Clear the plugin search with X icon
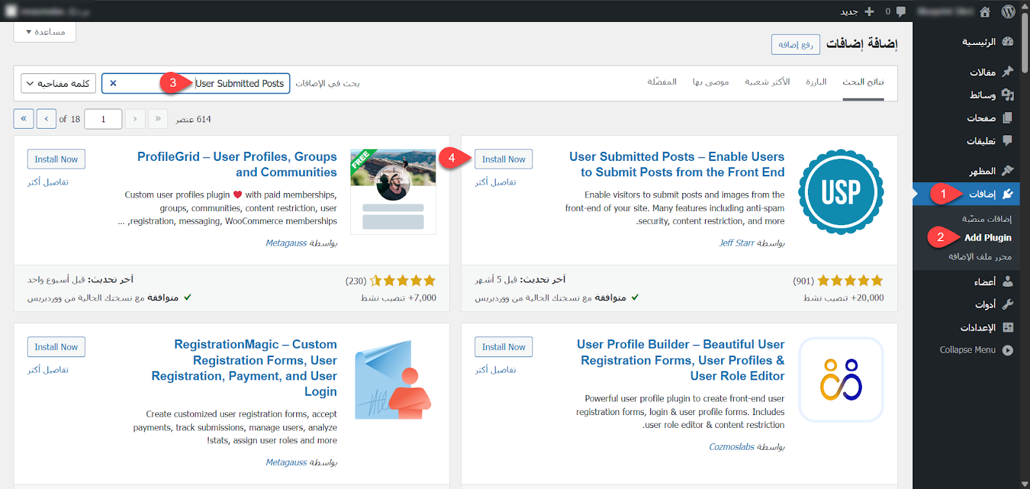The width and height of the screenshot is (1030, 489). click(x=113, y=83)
